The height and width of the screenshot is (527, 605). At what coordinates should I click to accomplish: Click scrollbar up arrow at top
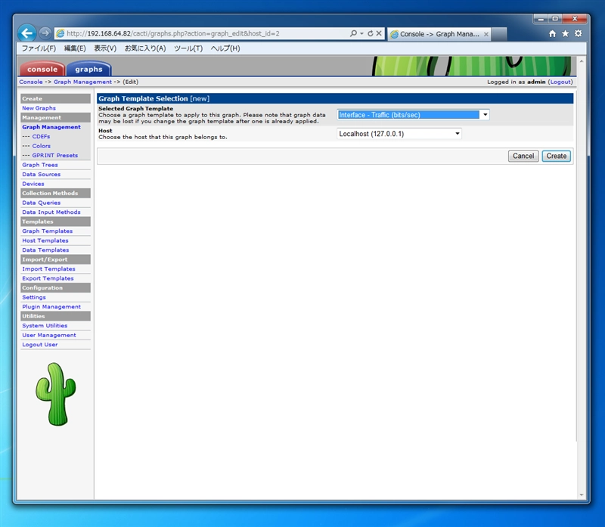pos(582,61)
